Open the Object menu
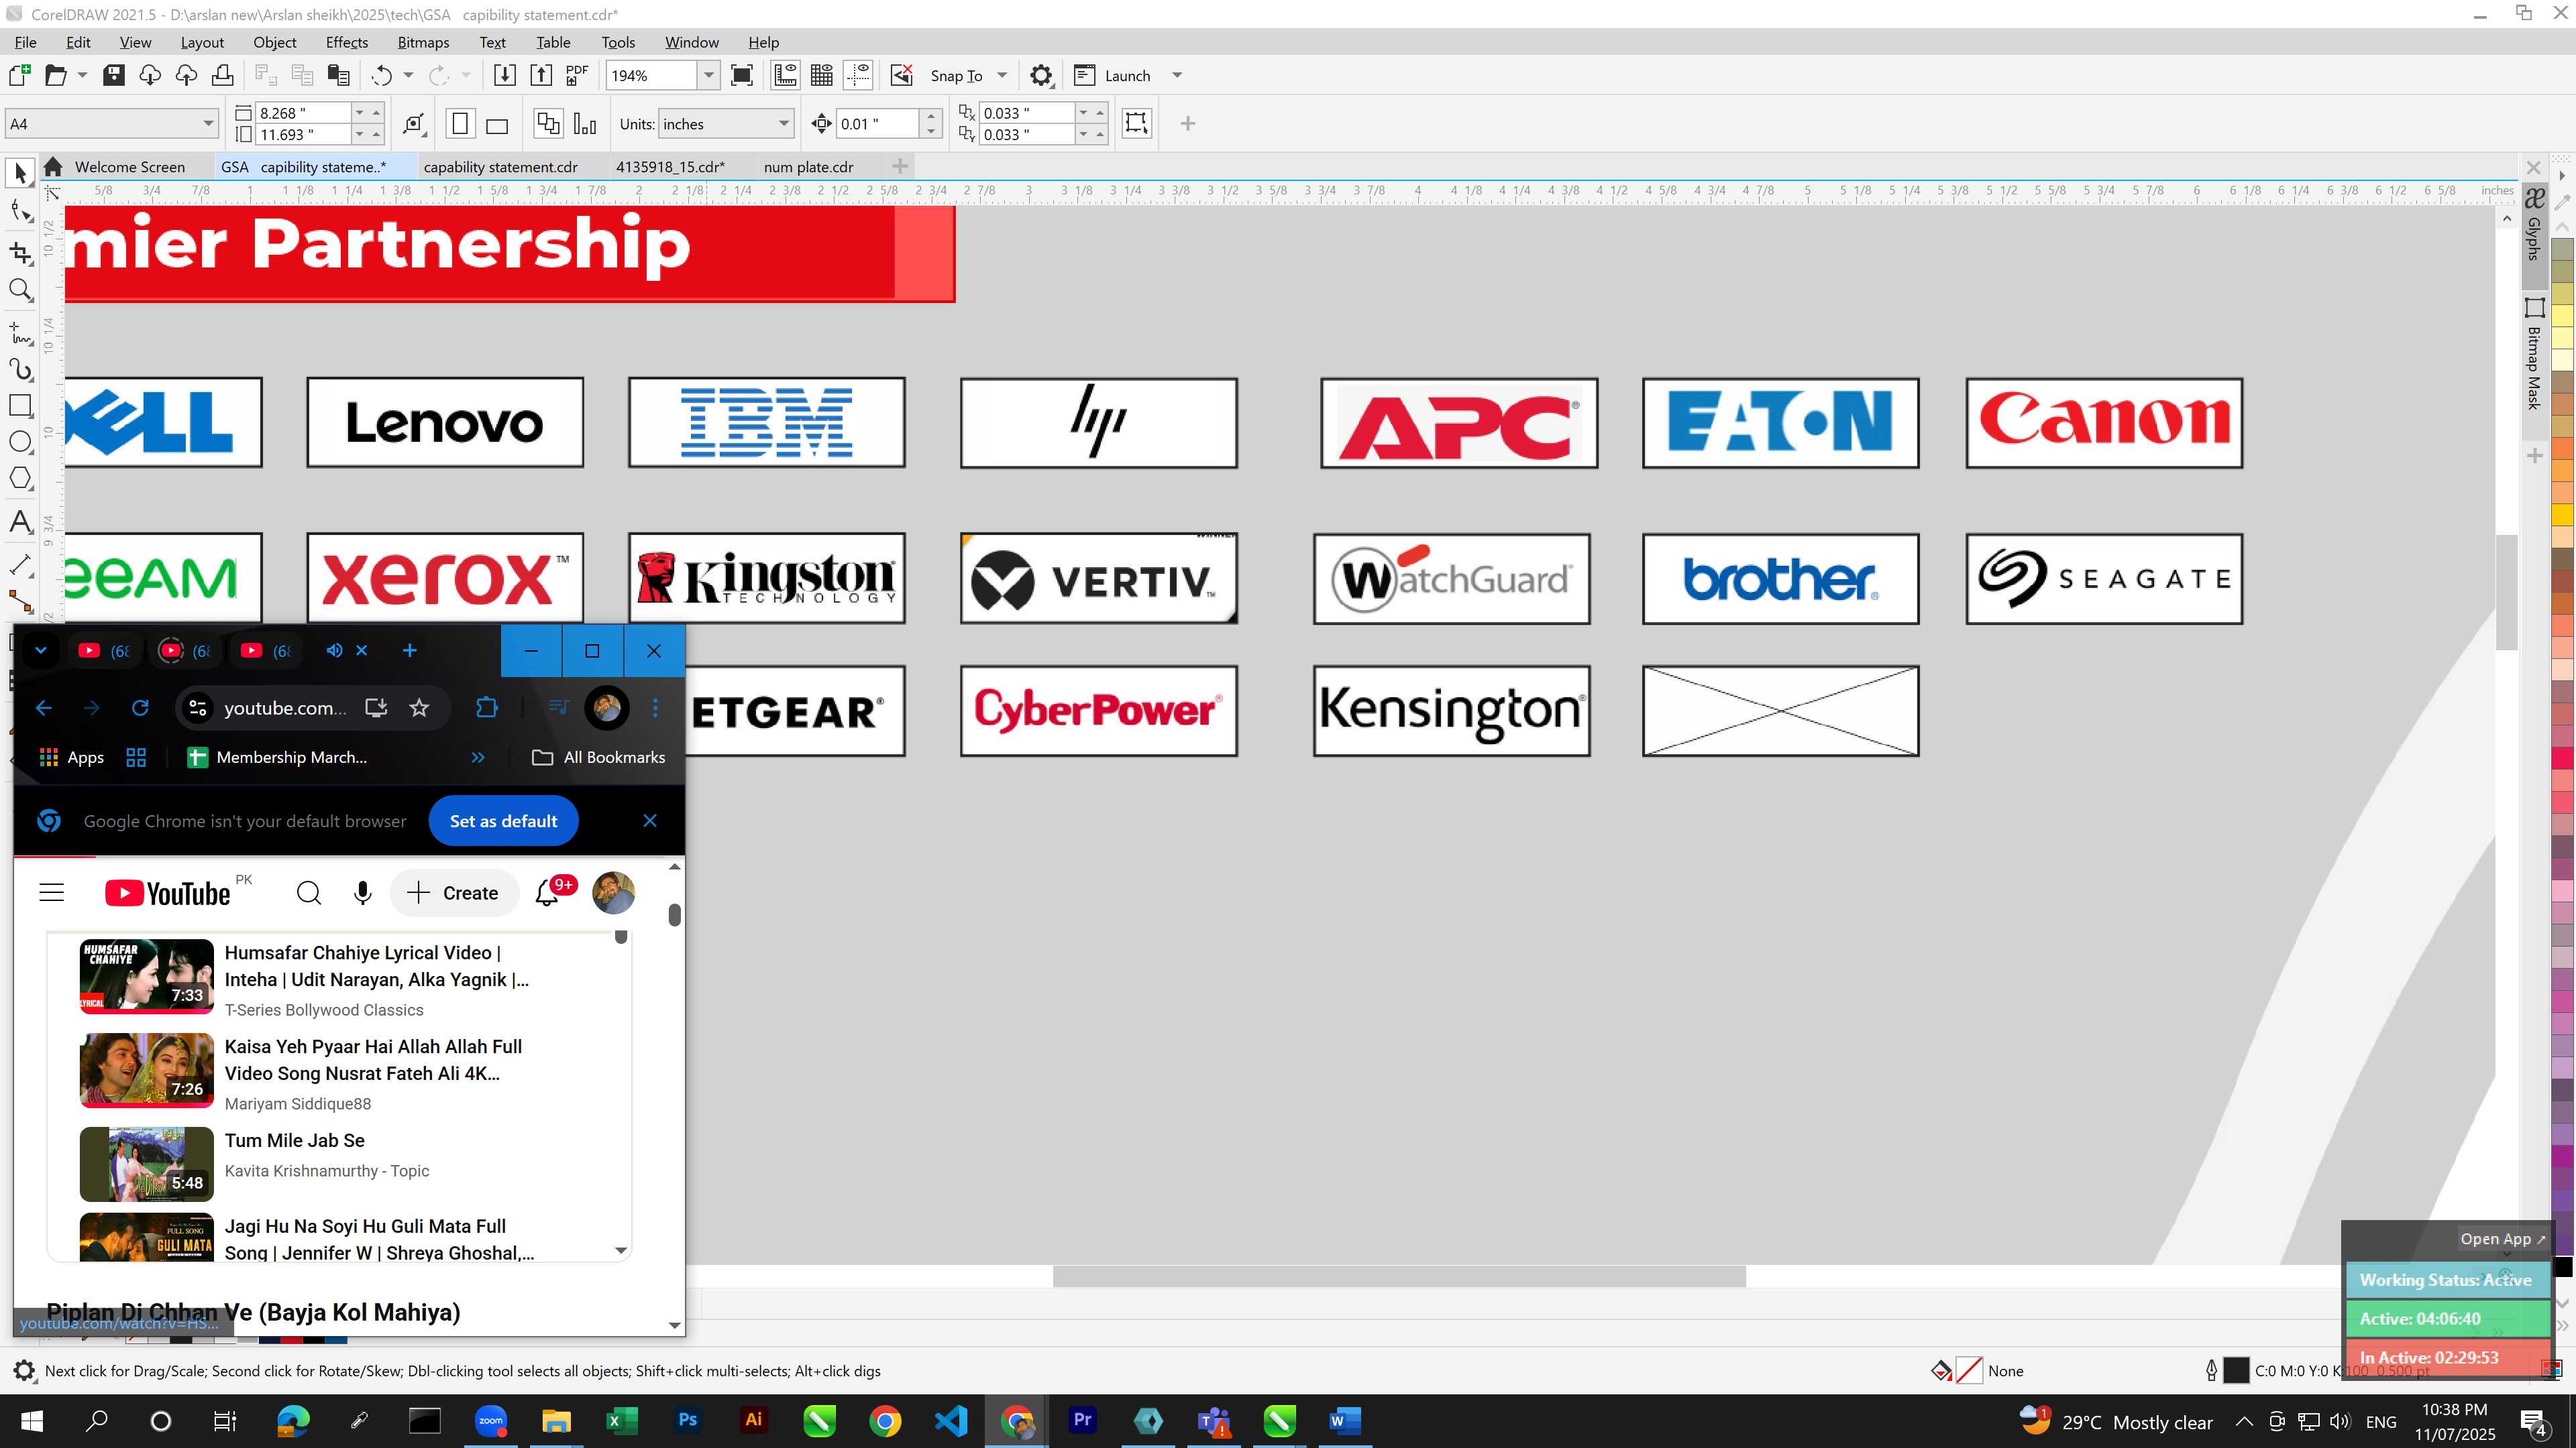The height and width of the screenshot is (1448, 2576). click(275, 42)
